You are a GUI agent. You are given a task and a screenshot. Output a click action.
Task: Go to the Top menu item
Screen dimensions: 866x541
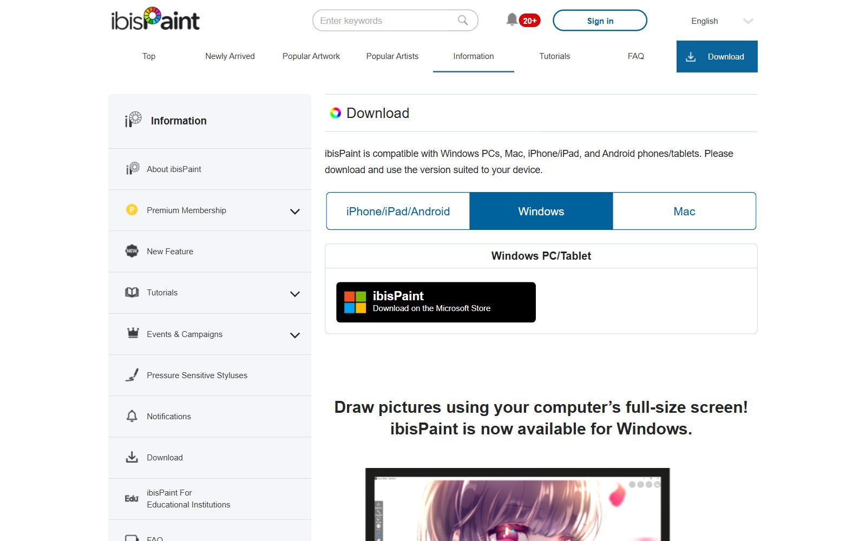[149, 56]
